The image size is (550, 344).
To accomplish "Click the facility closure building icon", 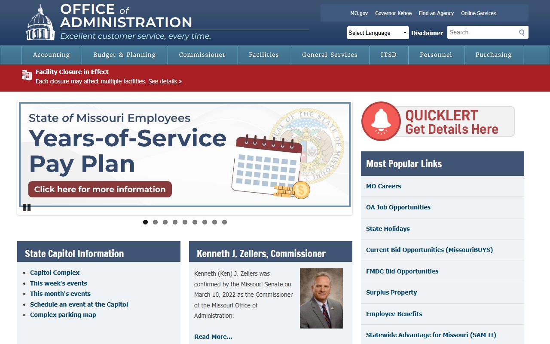I will click(27, 75).
